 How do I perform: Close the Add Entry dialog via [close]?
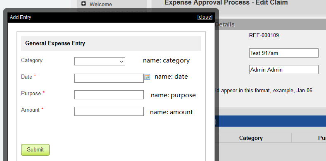(x=205, y=17)
